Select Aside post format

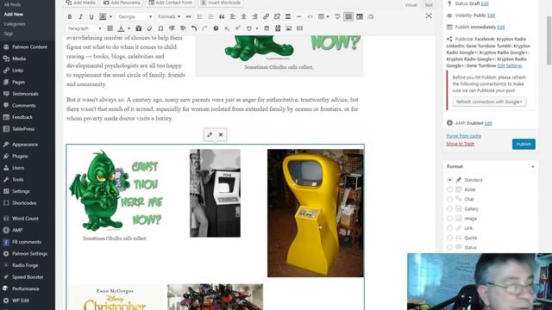(x=449, y=189)
